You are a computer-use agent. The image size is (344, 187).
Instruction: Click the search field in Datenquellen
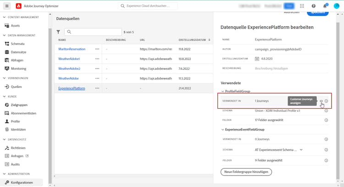93,32
